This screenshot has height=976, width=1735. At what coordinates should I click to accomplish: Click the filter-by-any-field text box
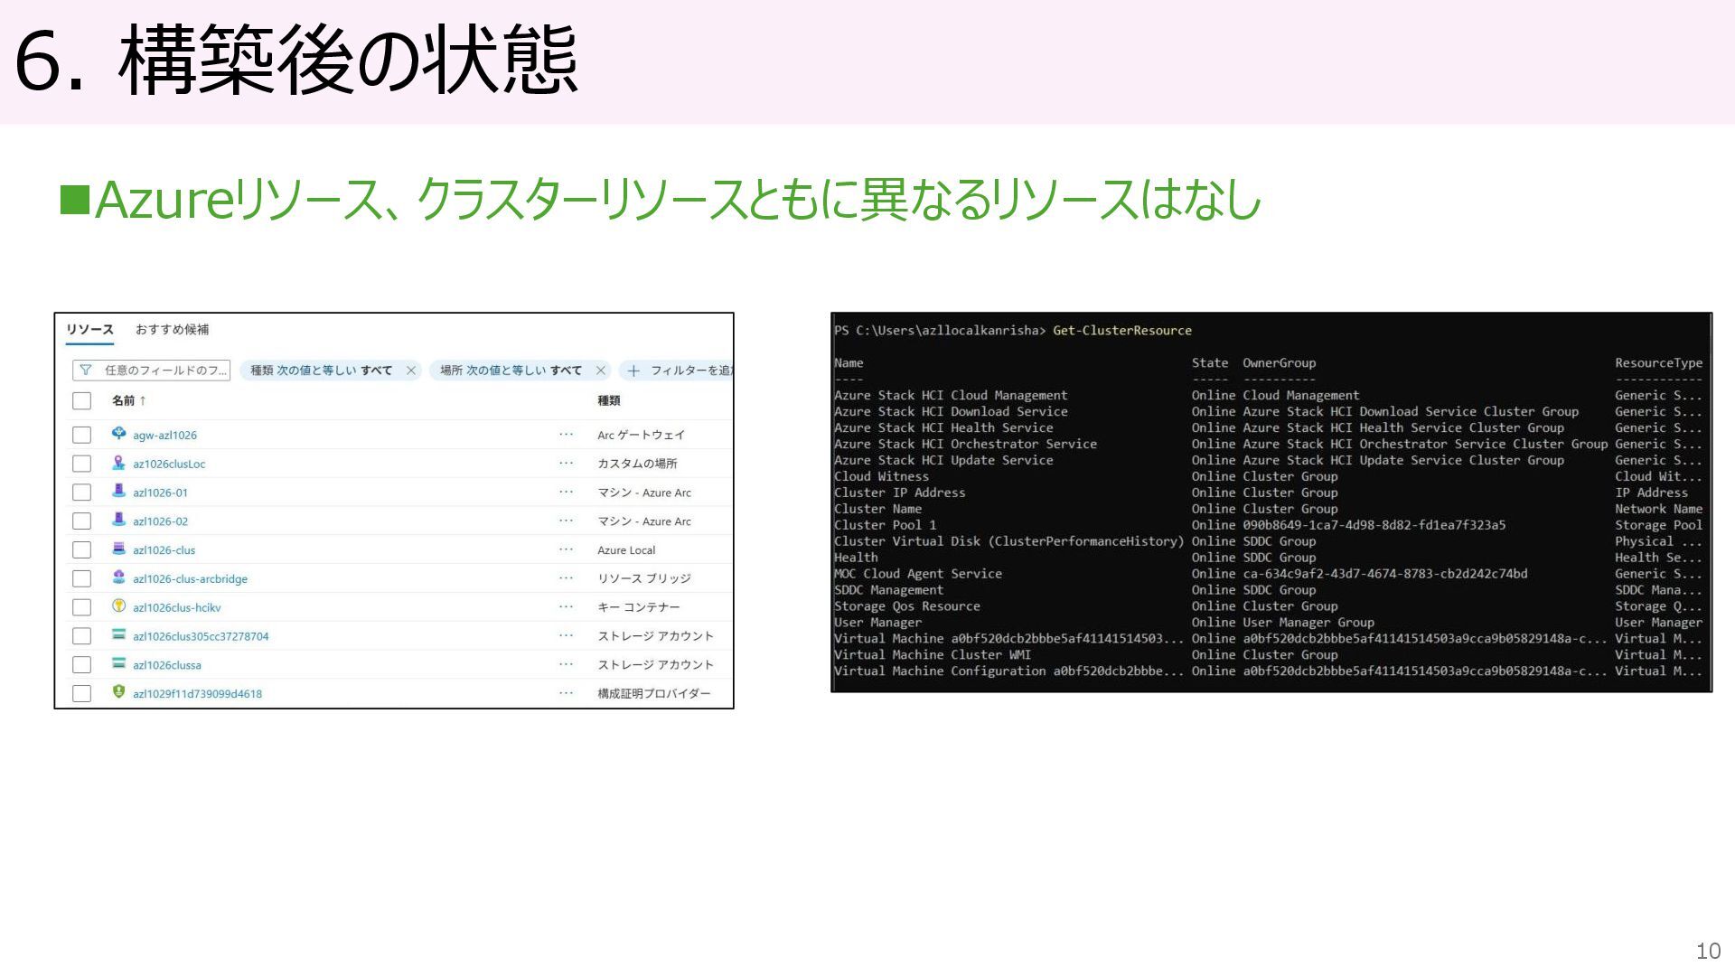click(x=152, y=371)
